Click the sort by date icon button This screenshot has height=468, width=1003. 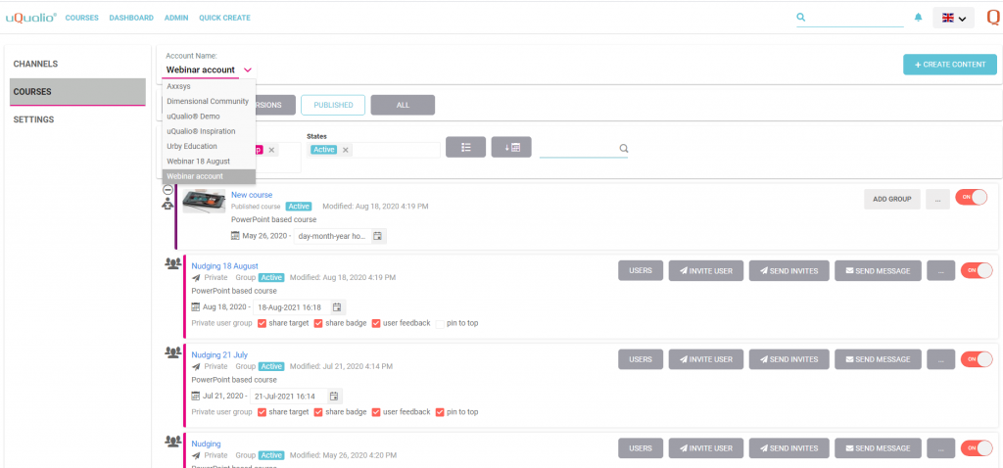tap(511, 148)
